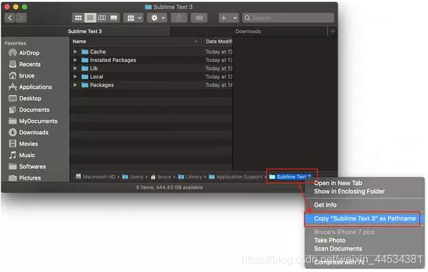Click Sublime Text 3 in the path bar
The image size is (428, 272).
pyautogui.click(x=290, y=177)
